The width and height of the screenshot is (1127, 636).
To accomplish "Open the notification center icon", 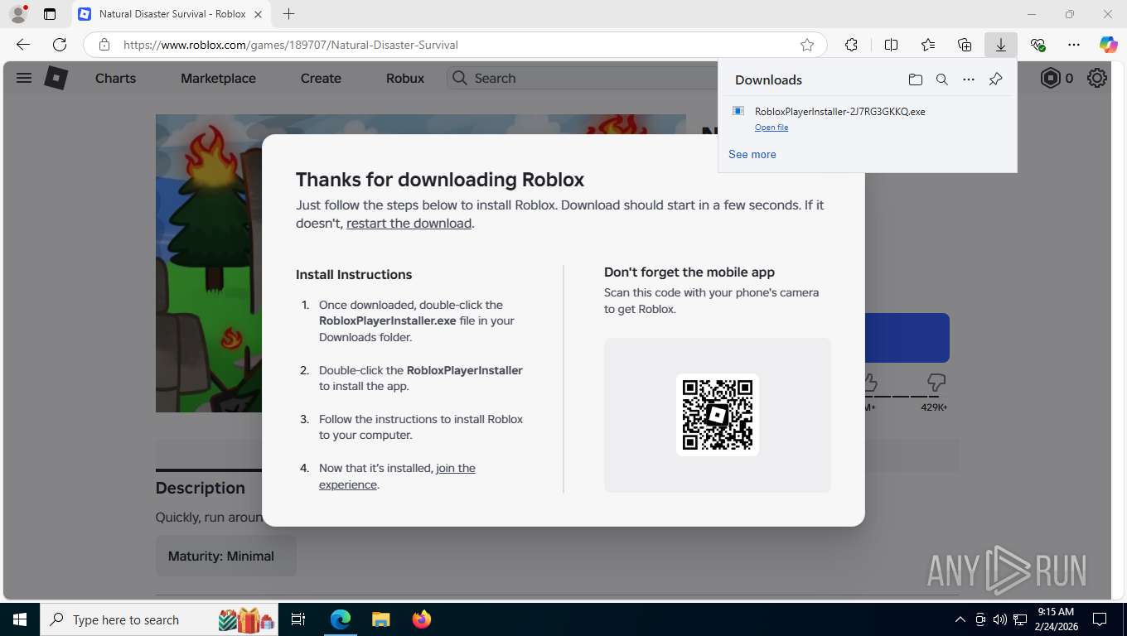I will point(1100,619).
